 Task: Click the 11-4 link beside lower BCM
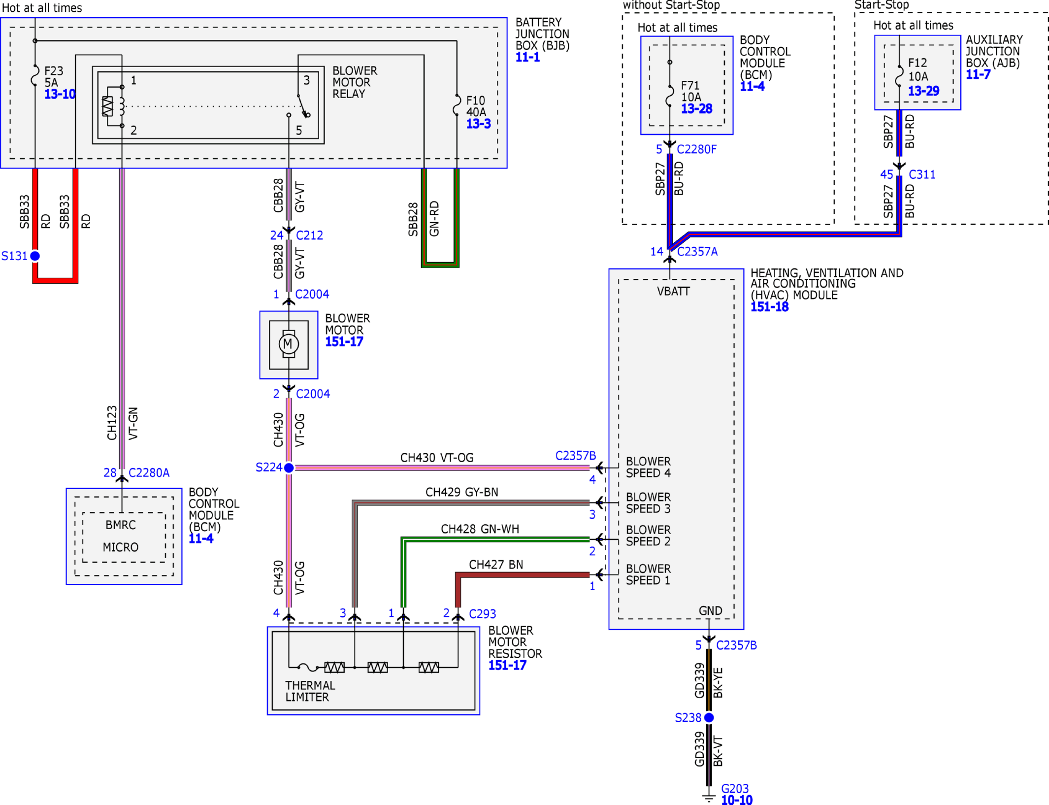(x=201, y=538)
